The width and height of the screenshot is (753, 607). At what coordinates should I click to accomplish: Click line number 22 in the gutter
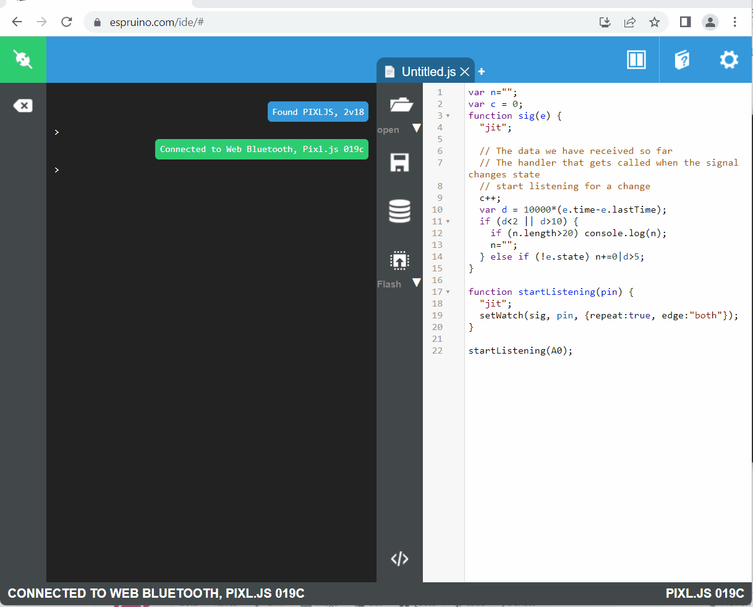click(438, 350)
